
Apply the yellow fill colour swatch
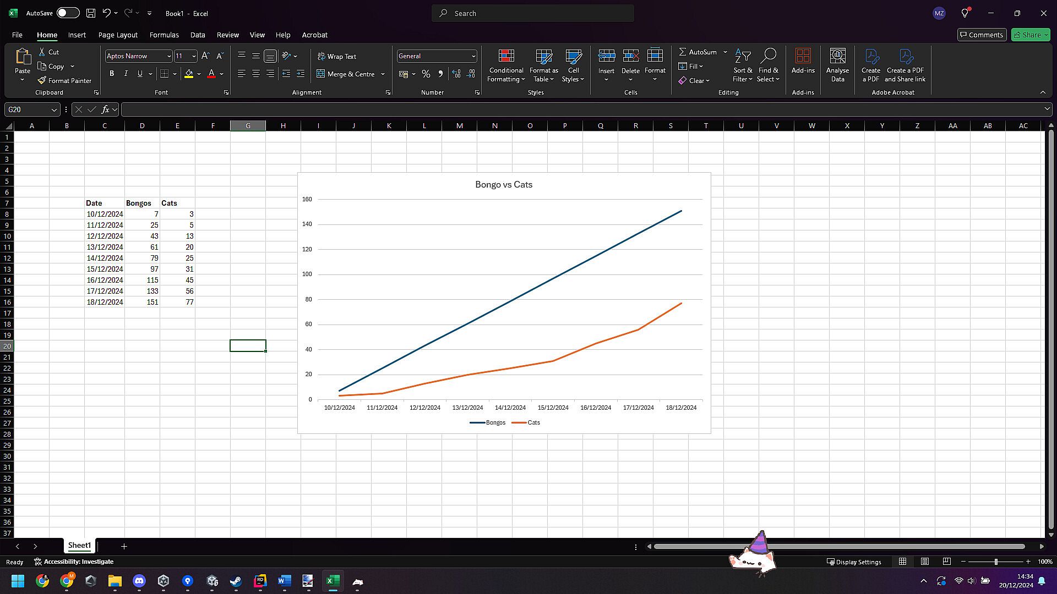[189, 74]
